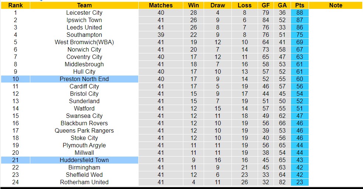Click Leicester City's 88 points cell
363x189 pixels.
pos(299,13)
